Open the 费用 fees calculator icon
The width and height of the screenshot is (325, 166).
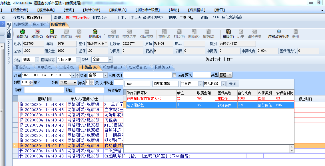pos(296,32)
